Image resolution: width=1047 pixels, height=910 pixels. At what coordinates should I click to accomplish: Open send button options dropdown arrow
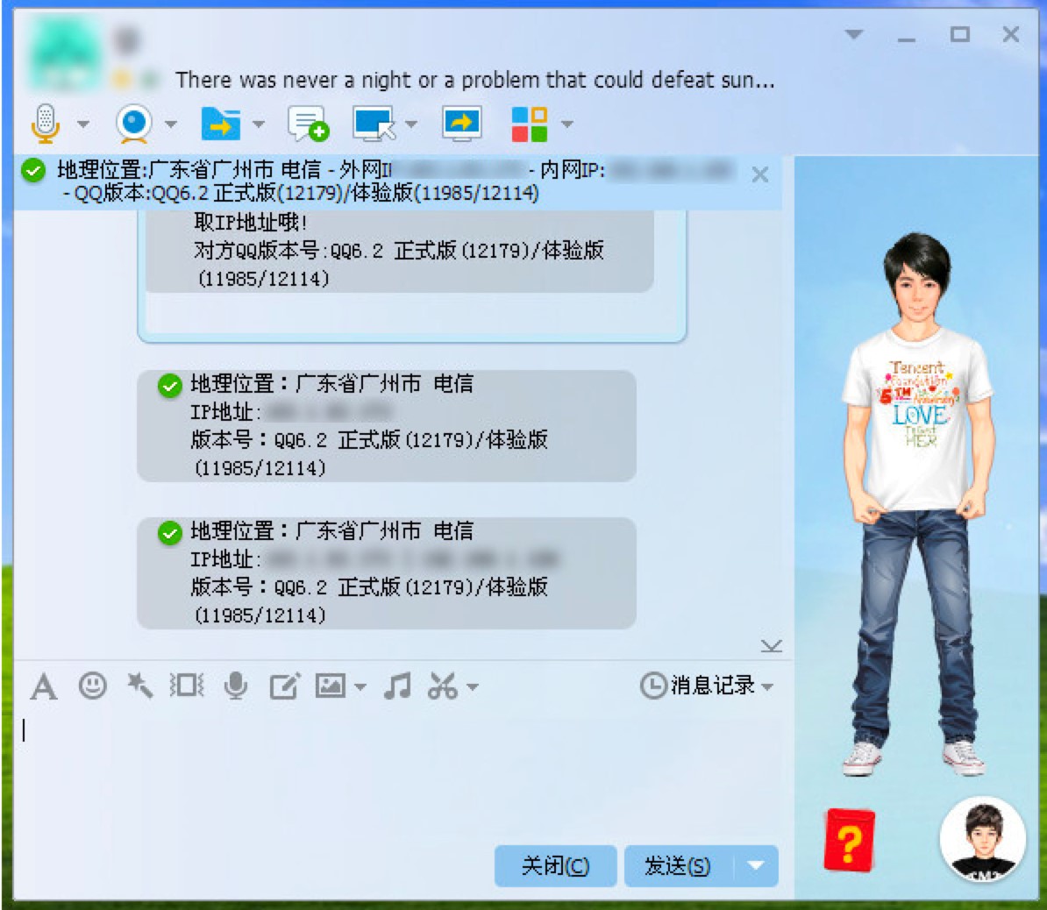click(x=756, y=866)
